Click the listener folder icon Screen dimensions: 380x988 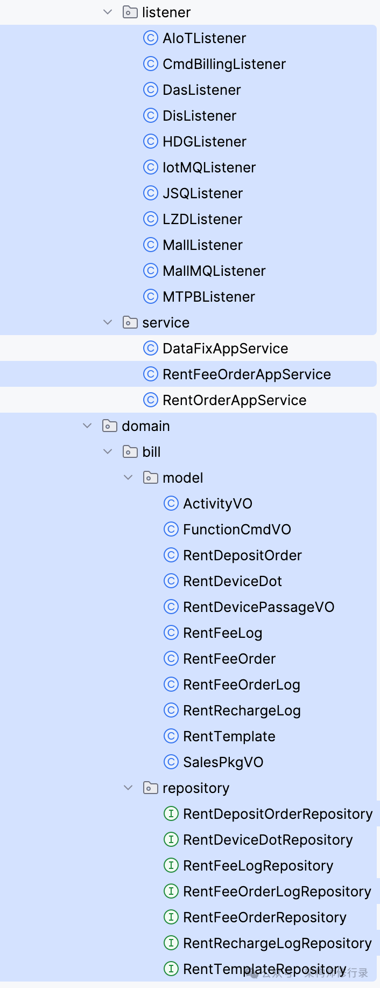(130, 12)
